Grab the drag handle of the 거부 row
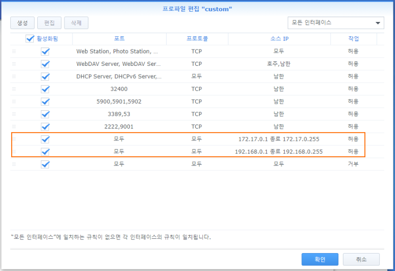Viewport: 395px width, 271px height. 14,164
